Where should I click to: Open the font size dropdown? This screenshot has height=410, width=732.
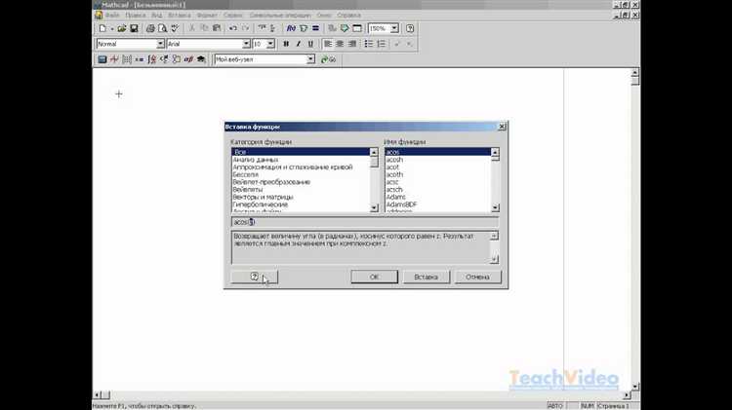pyautogui.click(x=270, y=44)
